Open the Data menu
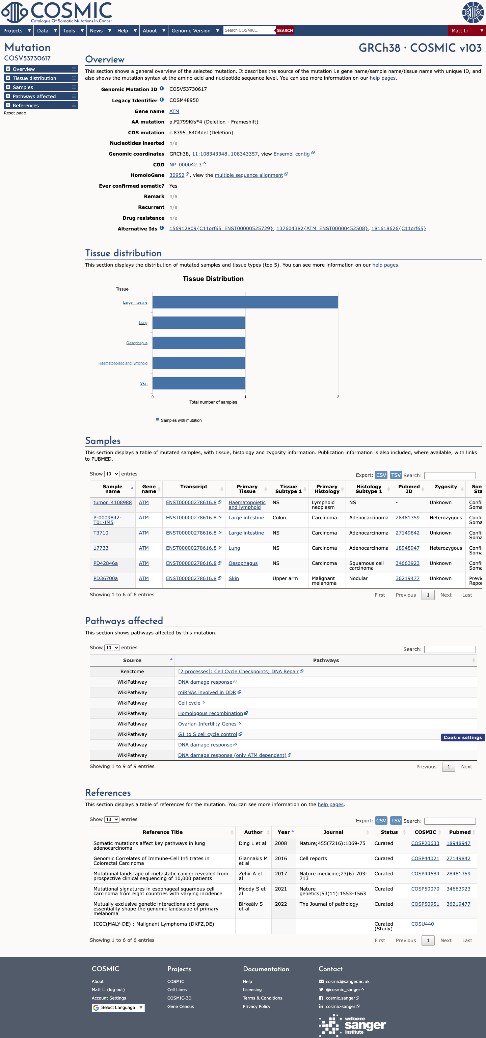This screenshot has height=1038, width=486. click(x=47, y=31)
